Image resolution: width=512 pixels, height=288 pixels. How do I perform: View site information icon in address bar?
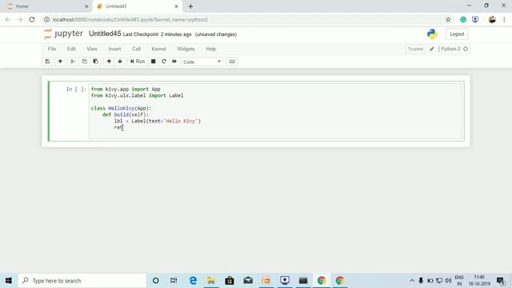(x=47, y=19)
